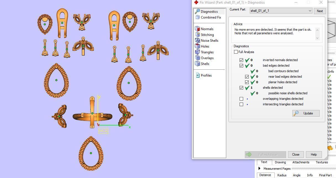Open the Holes fix page

pos(205,46)
